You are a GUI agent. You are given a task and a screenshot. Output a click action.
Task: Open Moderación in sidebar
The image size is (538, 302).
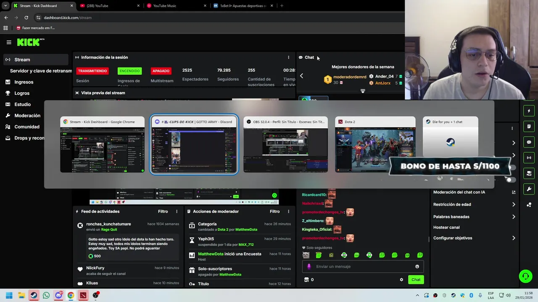pos(27,115)
